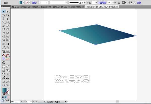Click the Rectangle shape tool

[8, 22]
